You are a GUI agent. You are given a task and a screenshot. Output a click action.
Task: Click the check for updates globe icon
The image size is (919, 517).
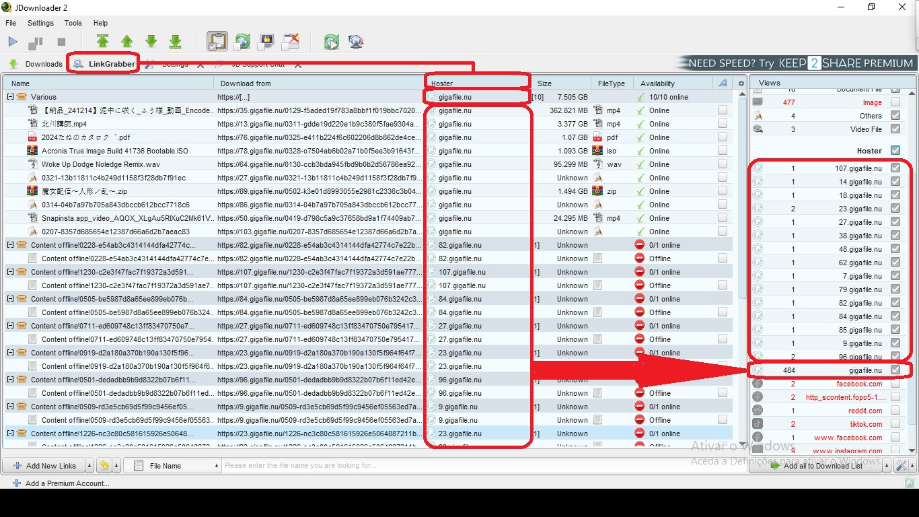356,42
